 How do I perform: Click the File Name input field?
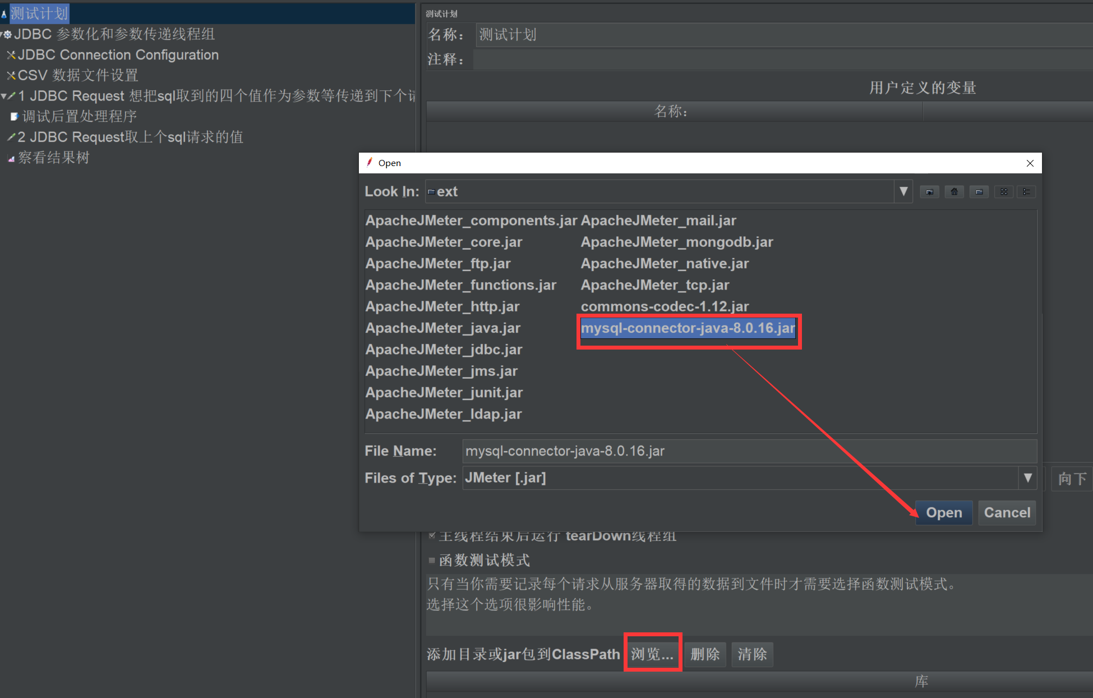click(749, 451)
